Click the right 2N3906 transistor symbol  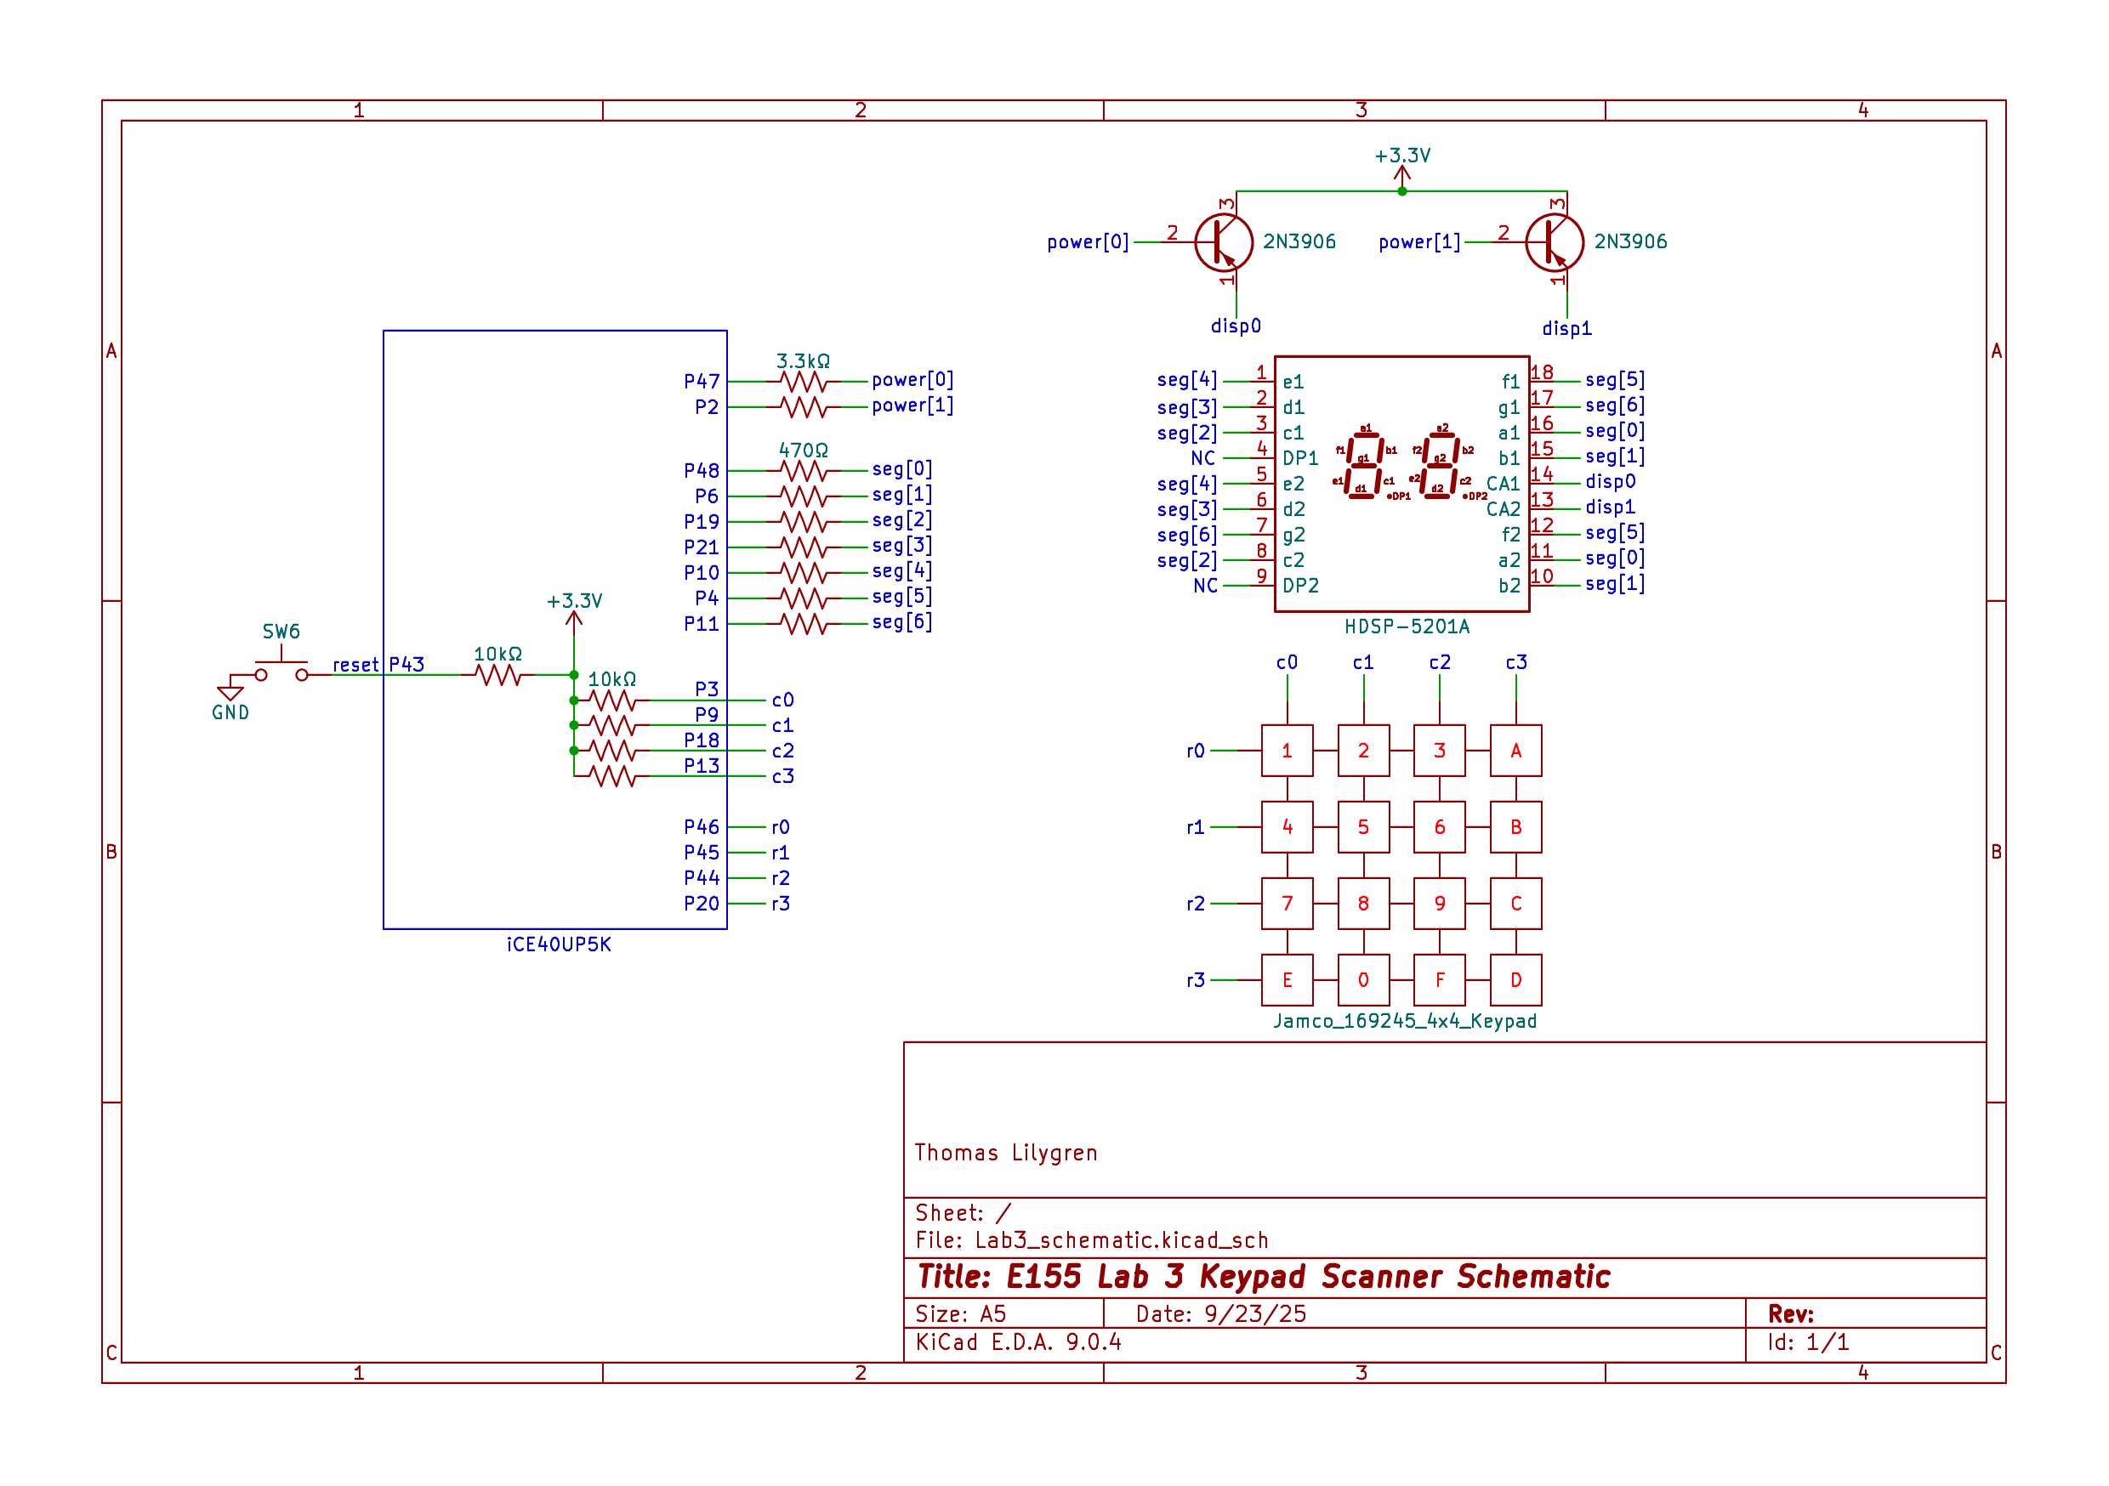pyautogui.click(x=1555, y=242)
